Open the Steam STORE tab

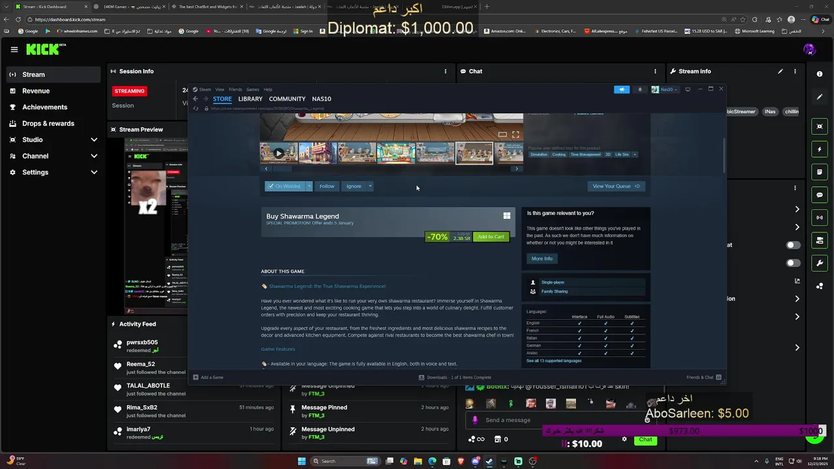pyautogui.click(x=222, y=99)
